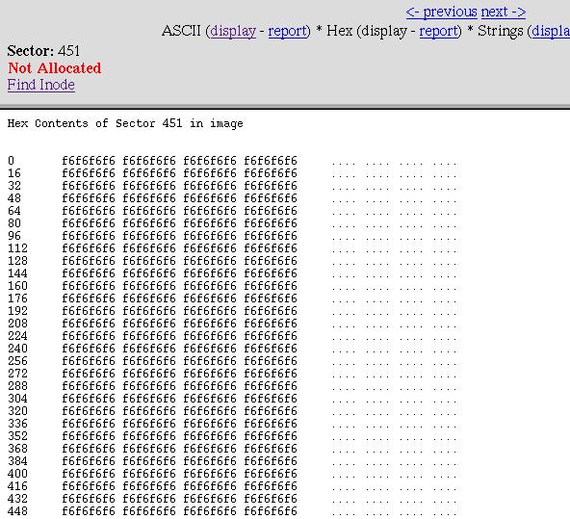The width and height of the screenshot is (570, 519).
Task: Open the next sector link
Action: pos(504,13)
